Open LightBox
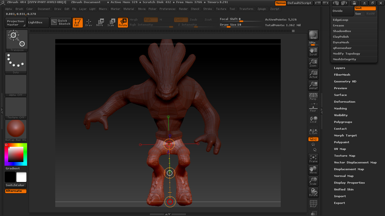 (38, 22)
